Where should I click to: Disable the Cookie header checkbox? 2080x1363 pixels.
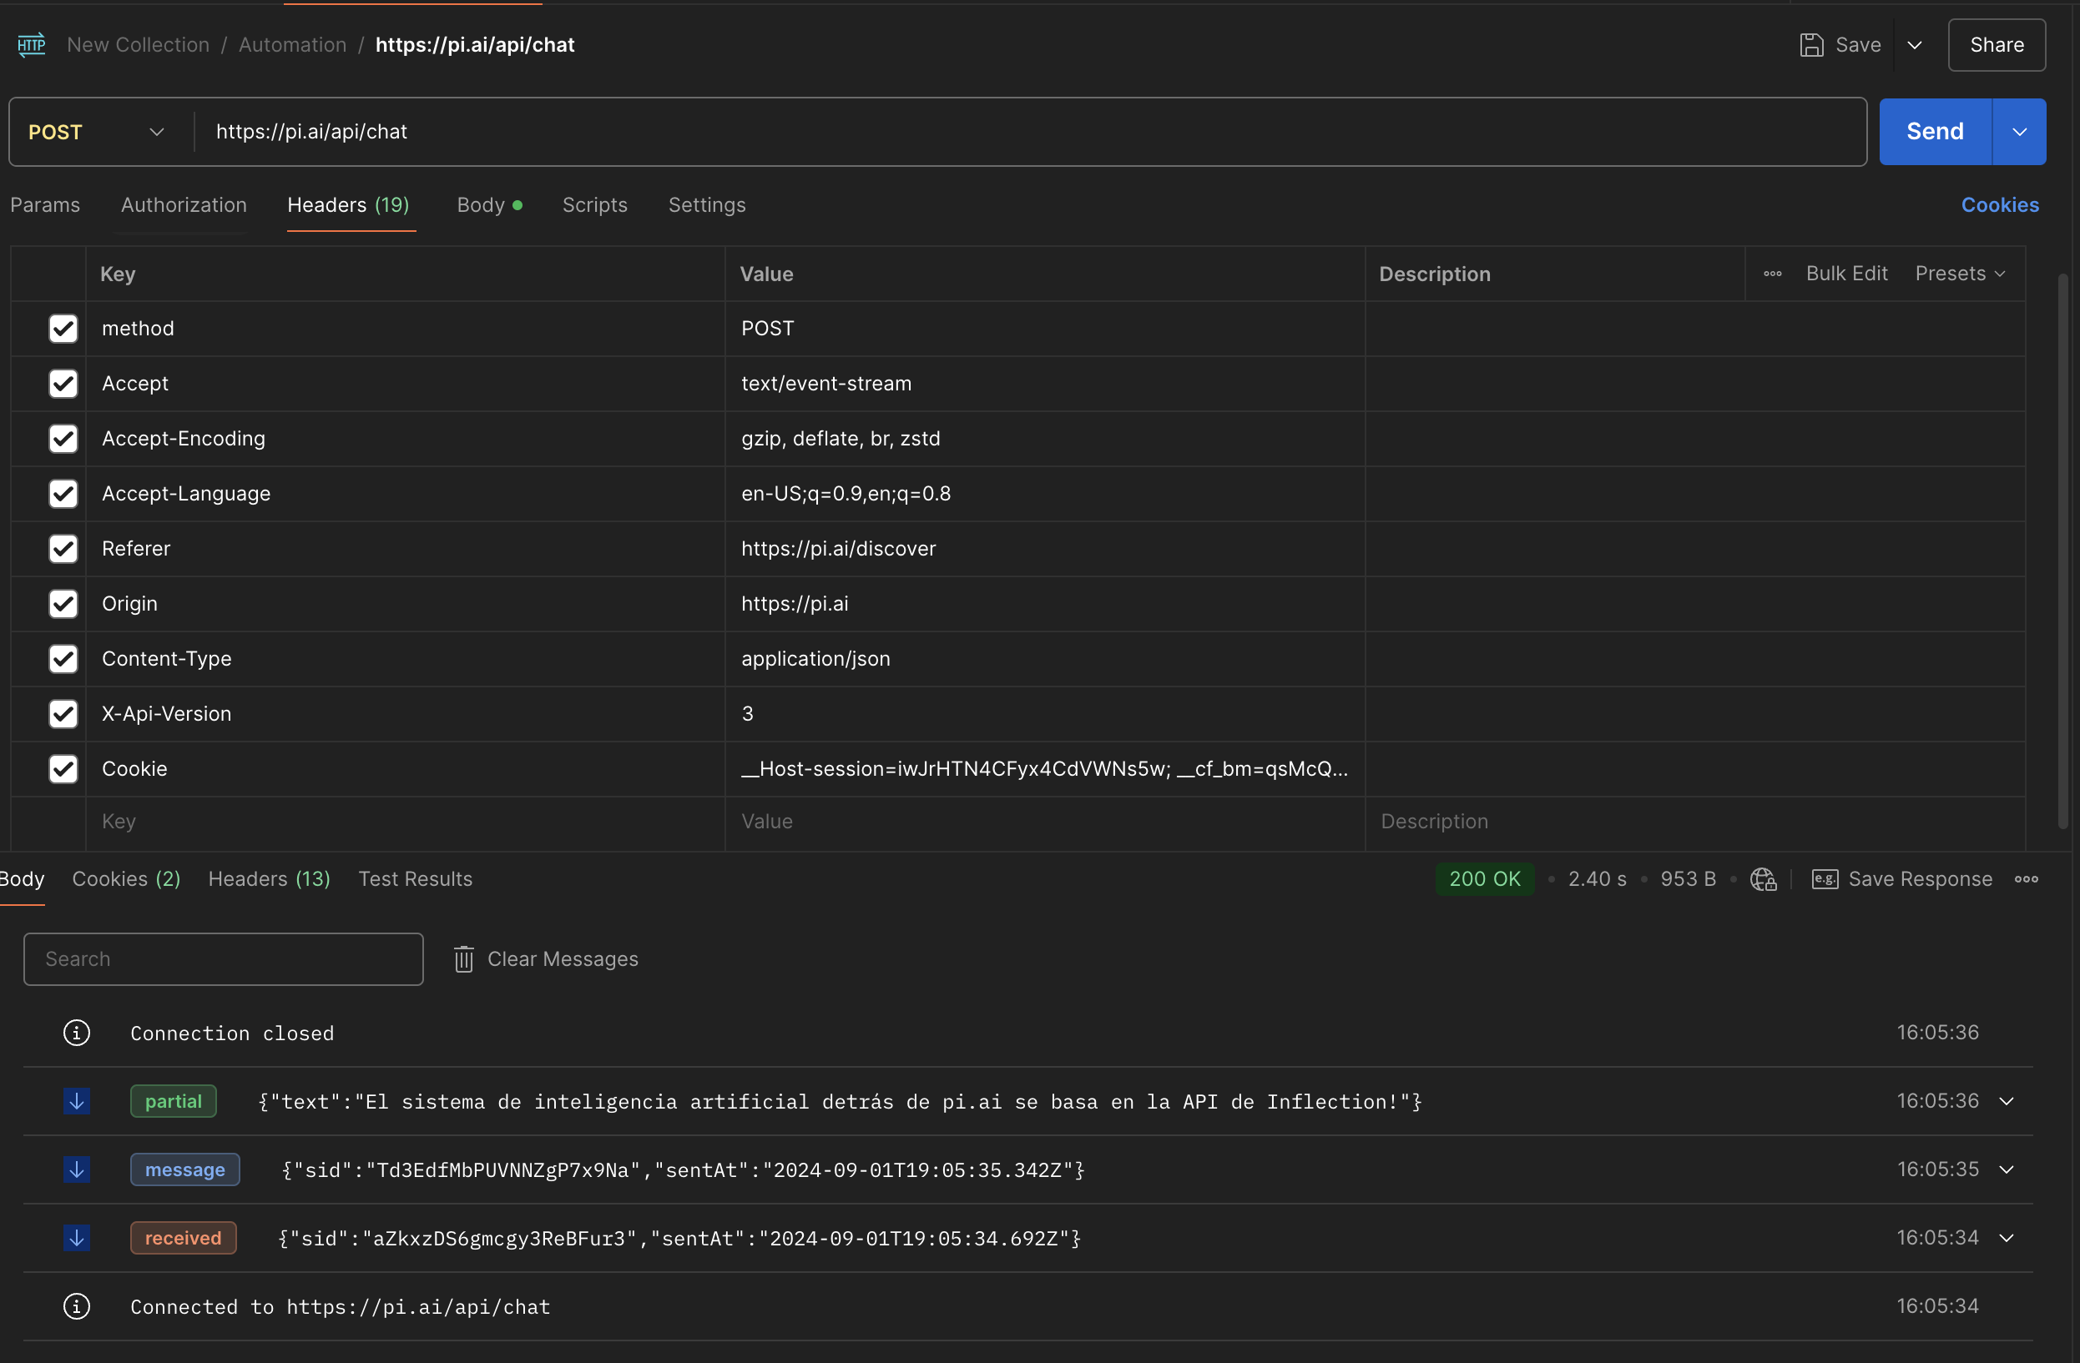coord(63,768)
